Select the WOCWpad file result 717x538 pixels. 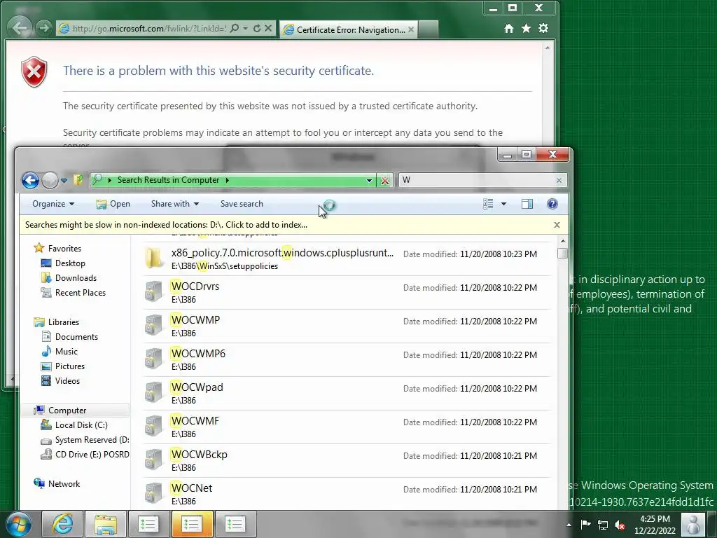(x=347, y=394)
